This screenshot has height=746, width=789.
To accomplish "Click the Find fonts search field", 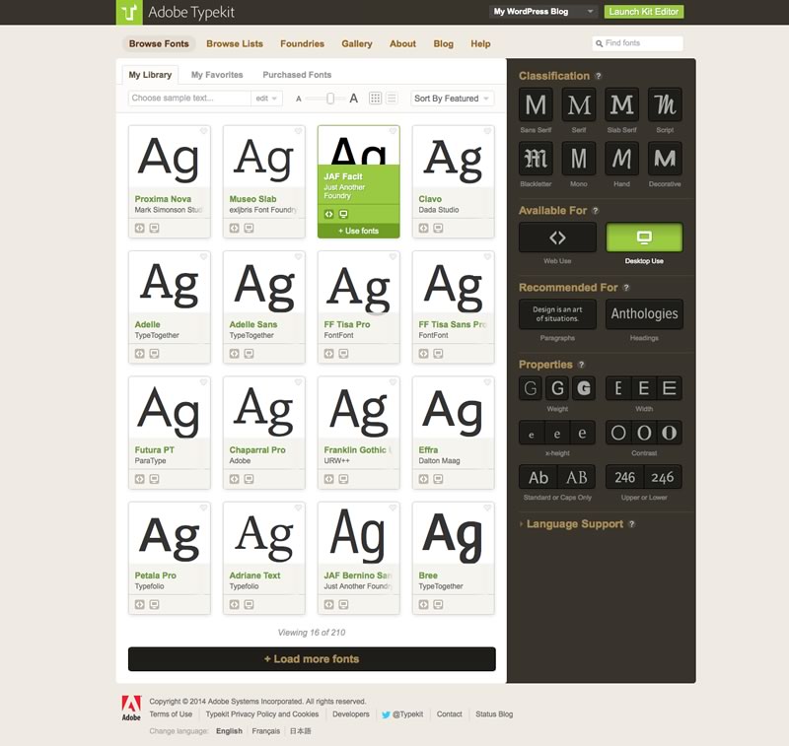I will (638, 43).
